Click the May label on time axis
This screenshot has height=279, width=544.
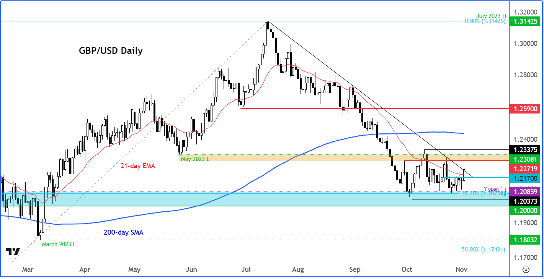(x=134, y=269)
